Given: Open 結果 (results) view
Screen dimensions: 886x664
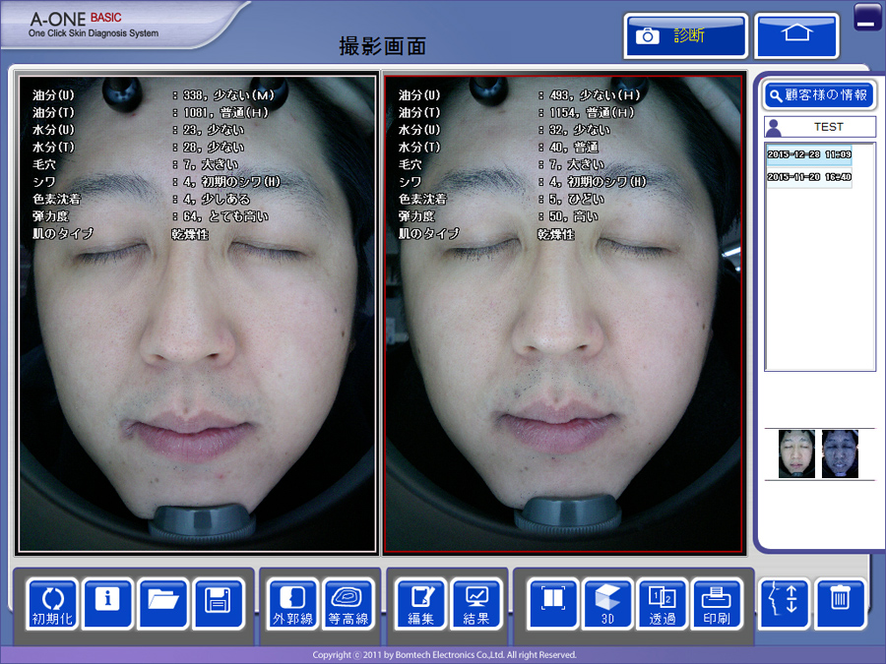Looking at the screenshot, I should click(x=477, y=603).
